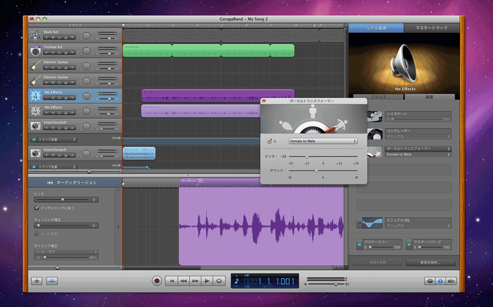Toggle the マスターエコー enable button
This screenshot has width=493, height=307.
[359, 244]
